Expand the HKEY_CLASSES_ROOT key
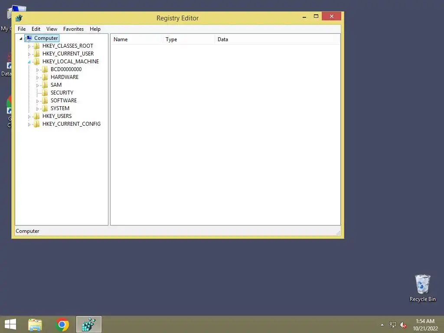This screenshot has width=444, height=333. pos(29,46)
